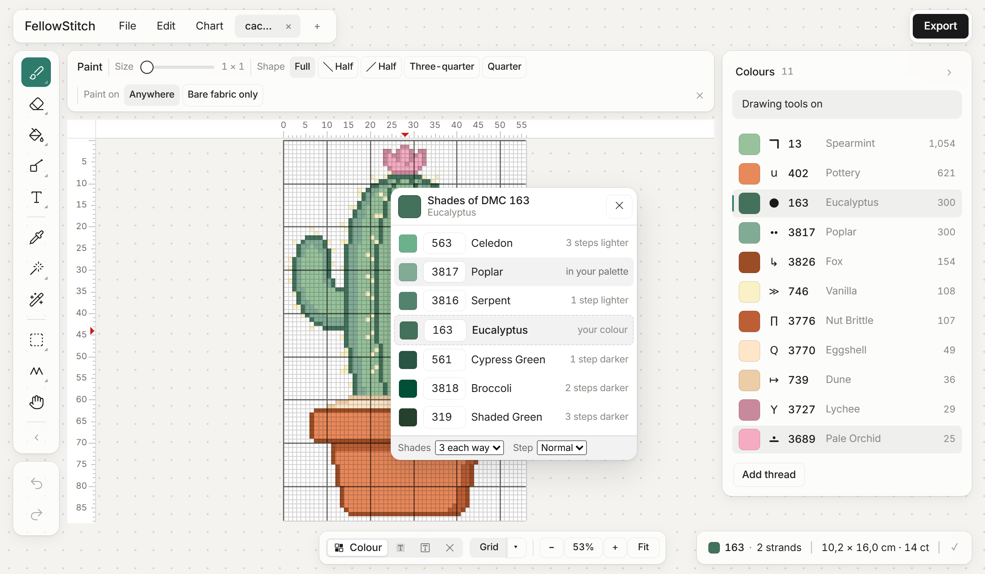
Task: Click Add thread button
Action: pos(769,475)
